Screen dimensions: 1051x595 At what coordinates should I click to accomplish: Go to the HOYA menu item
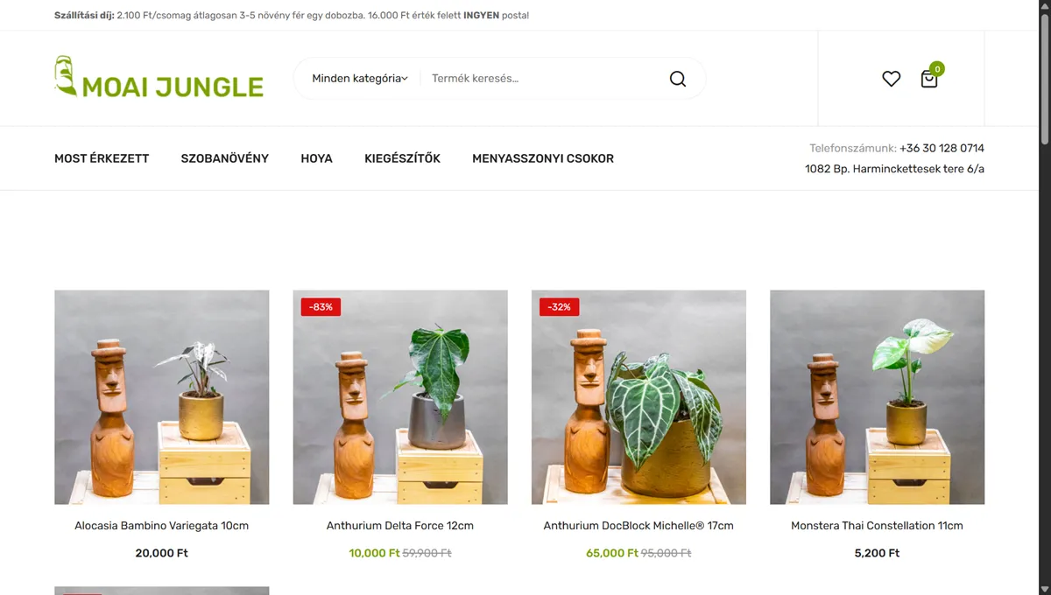point(316,158)
